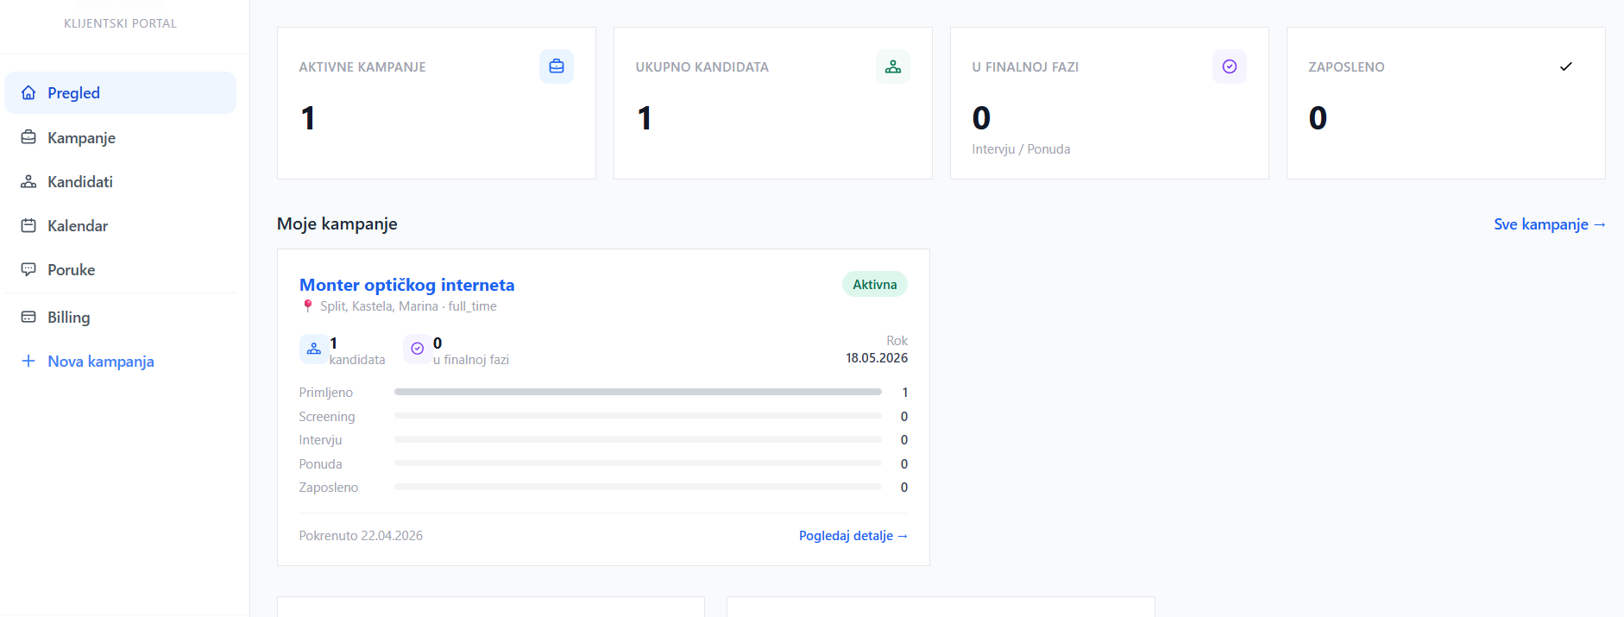Open Pogledaj detalje for the campaign
The width and height of the screenshot is (1624, 617).
point(853,536)
